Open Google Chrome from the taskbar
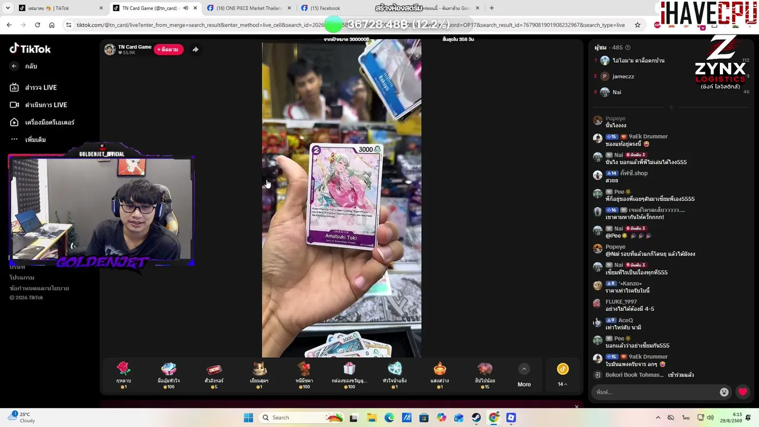This screenshot has width=759, height=427. pos(493,418)
